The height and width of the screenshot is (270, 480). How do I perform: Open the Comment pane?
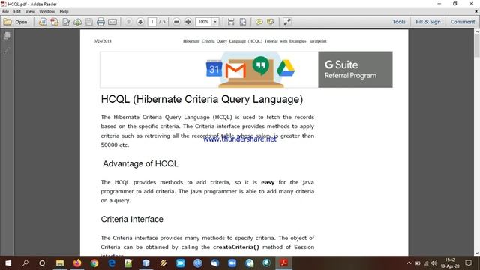463,22
